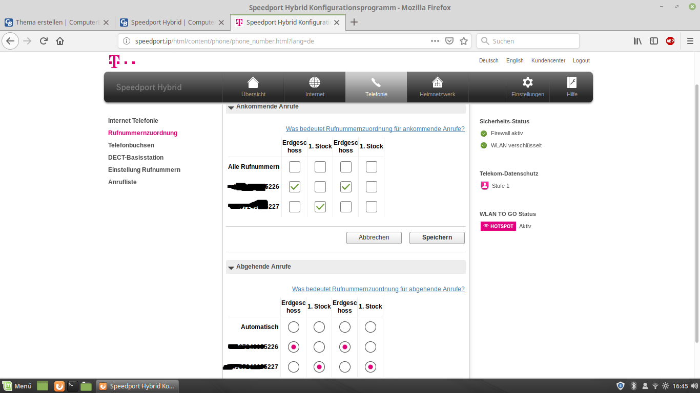Open the Einstellungen gear section
Viewport: 700px width, 393px height.
(x=528, y=87)
